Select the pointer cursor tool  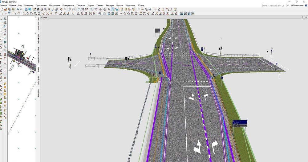tap(109, 9)
